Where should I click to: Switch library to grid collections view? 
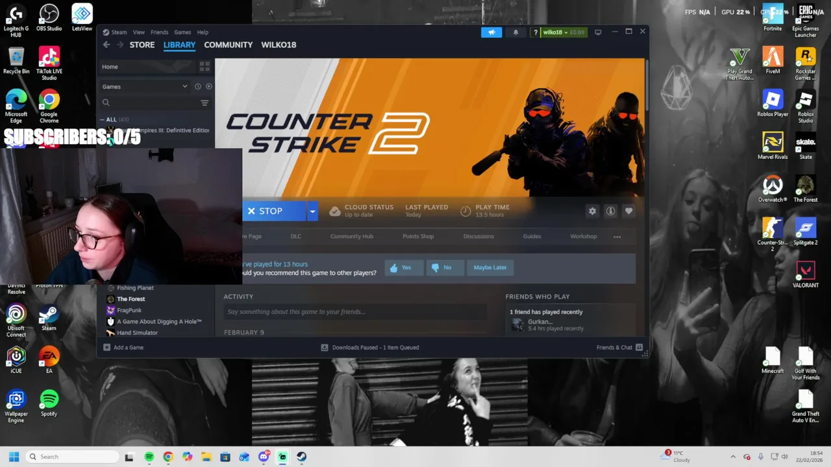(205, 67)
